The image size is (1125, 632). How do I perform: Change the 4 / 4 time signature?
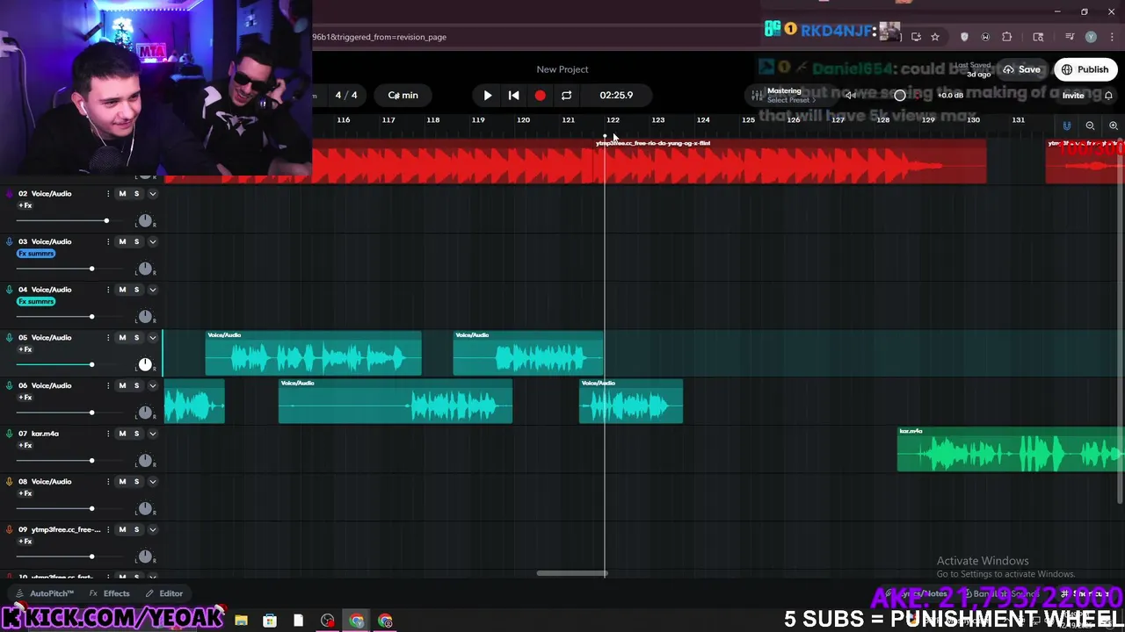tap(346, 95)
